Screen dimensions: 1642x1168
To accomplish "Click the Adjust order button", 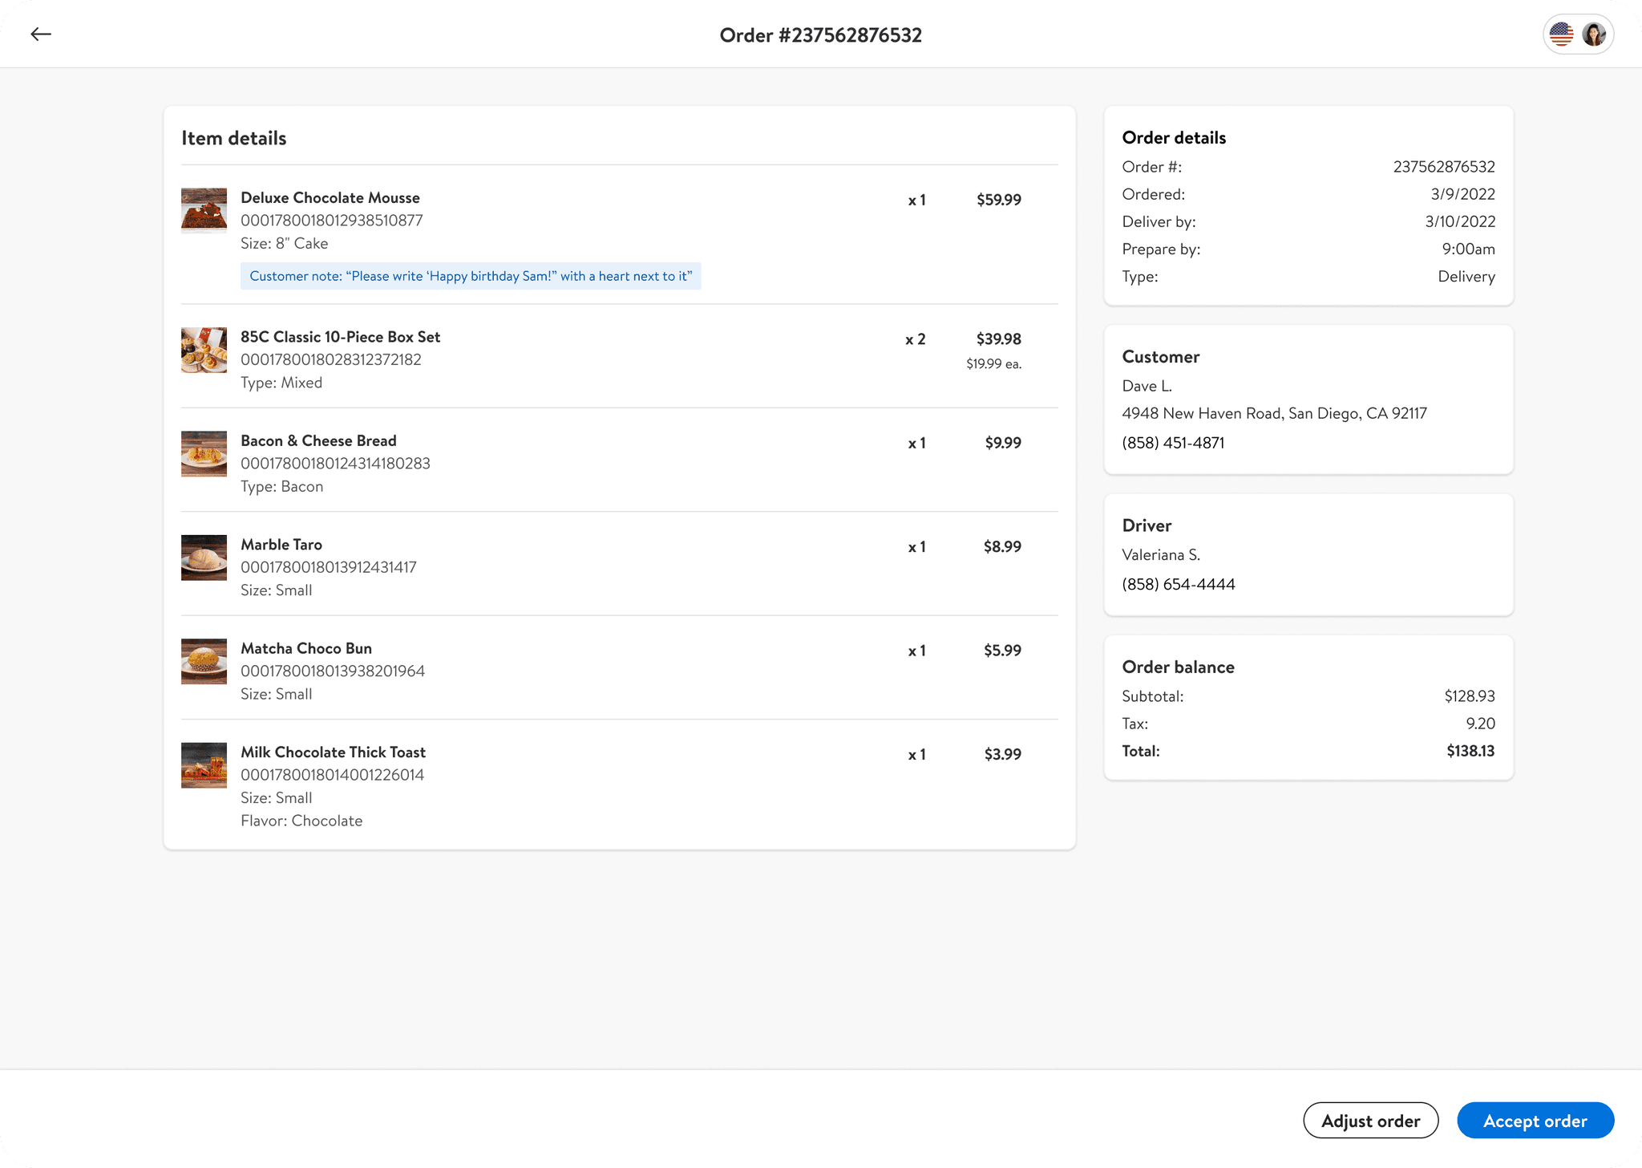I will pos(1370,1121).
